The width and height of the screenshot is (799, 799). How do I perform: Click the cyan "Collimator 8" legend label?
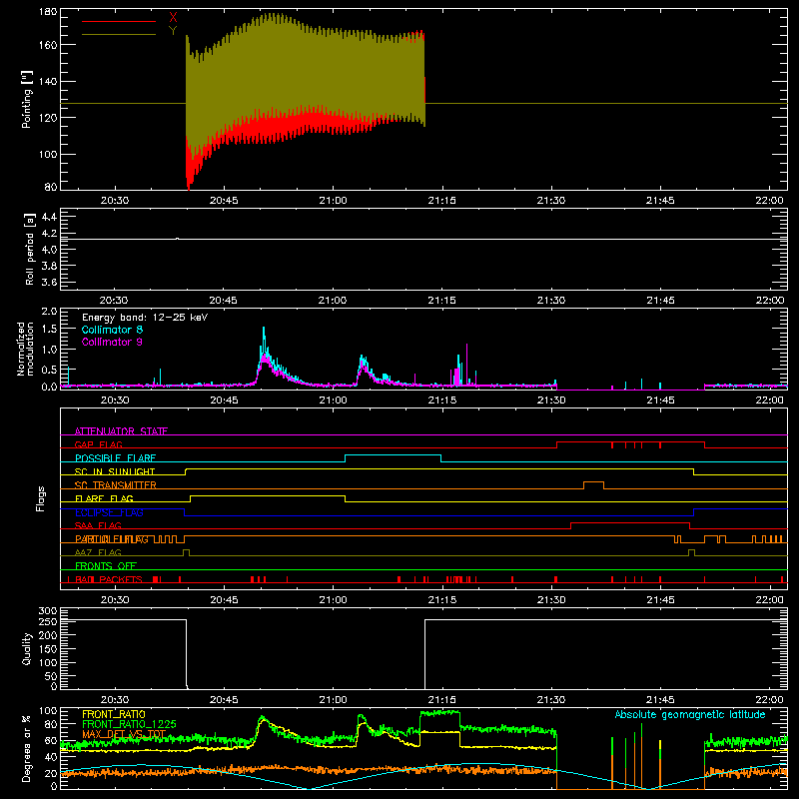click(112, 330)
